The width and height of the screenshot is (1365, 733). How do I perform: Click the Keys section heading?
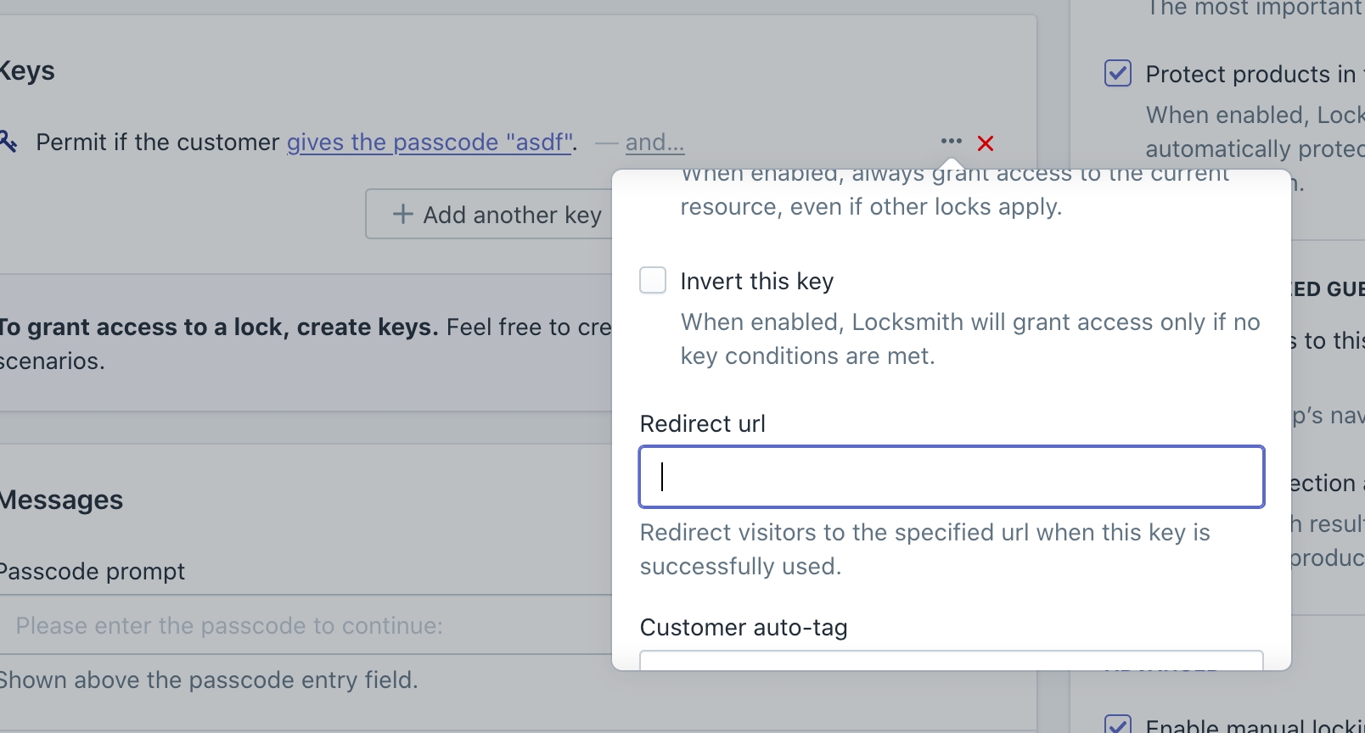[x=27, y=70]
